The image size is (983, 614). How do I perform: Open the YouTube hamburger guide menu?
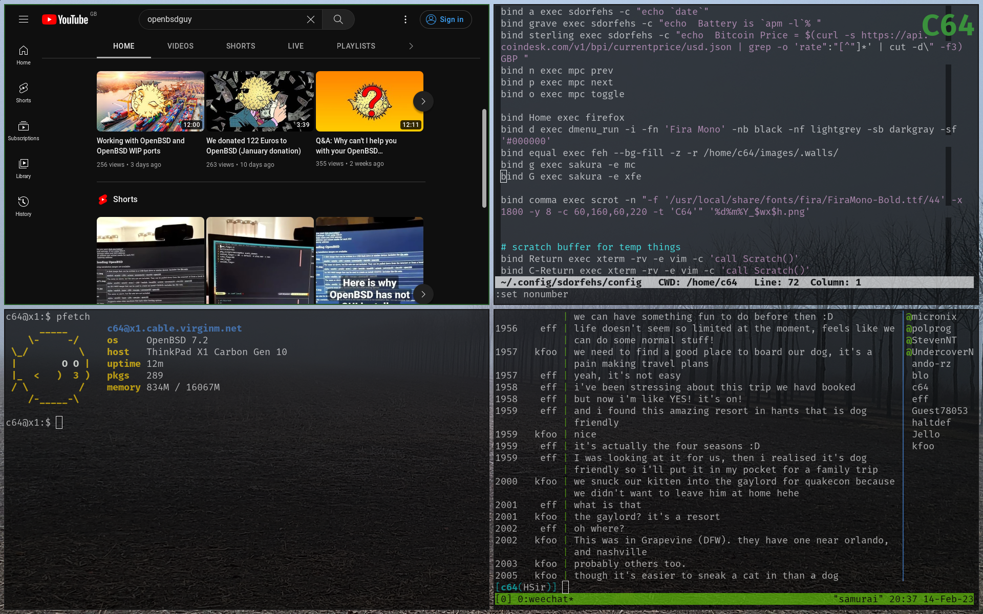pos(24,19)
